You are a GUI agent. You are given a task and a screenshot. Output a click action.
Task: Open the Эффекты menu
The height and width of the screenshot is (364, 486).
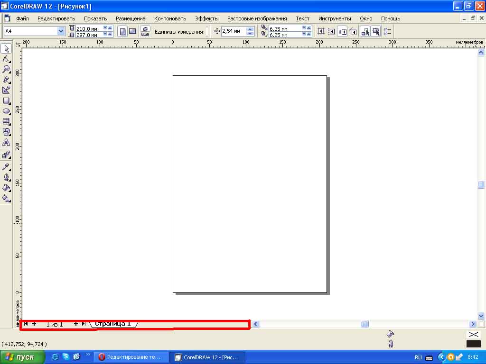[x=206, y=18]
